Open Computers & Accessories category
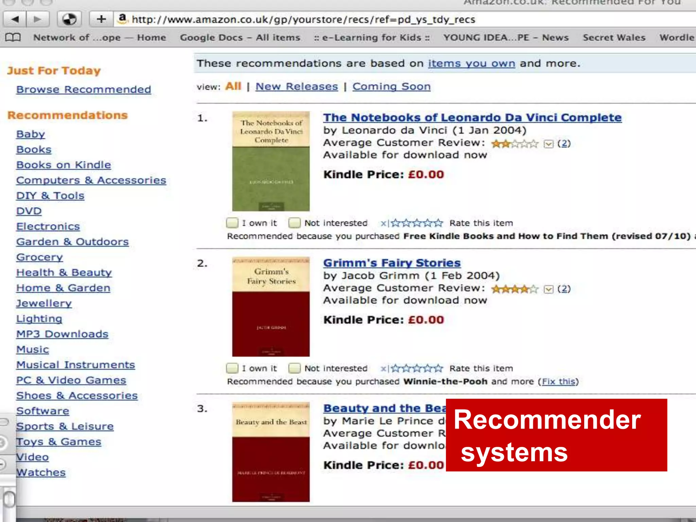This screenshot has height=522, width=696. click(91, 180)
